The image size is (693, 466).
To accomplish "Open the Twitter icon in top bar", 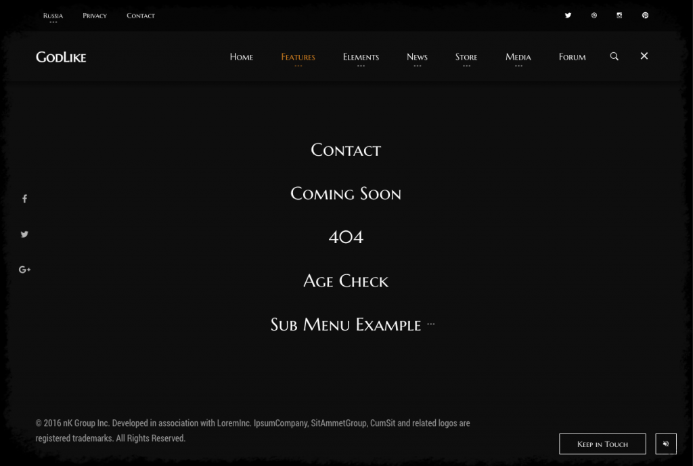I will [x=568, y=16].
